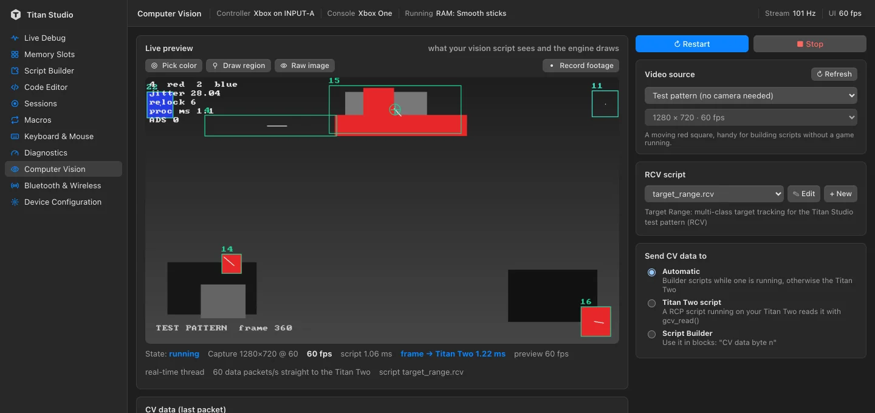Click the Sessions sidebar icon
875x413 pixels.
pyautogui.click(x=15, y=103)
